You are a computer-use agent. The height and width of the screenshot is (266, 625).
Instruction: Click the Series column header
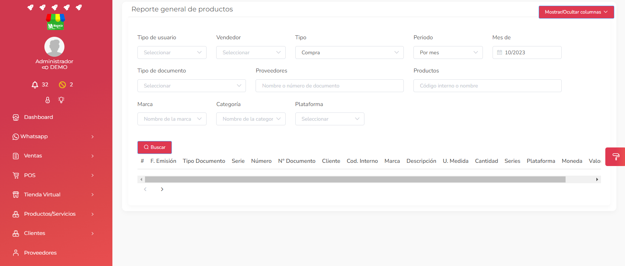(x=512, y=161)
